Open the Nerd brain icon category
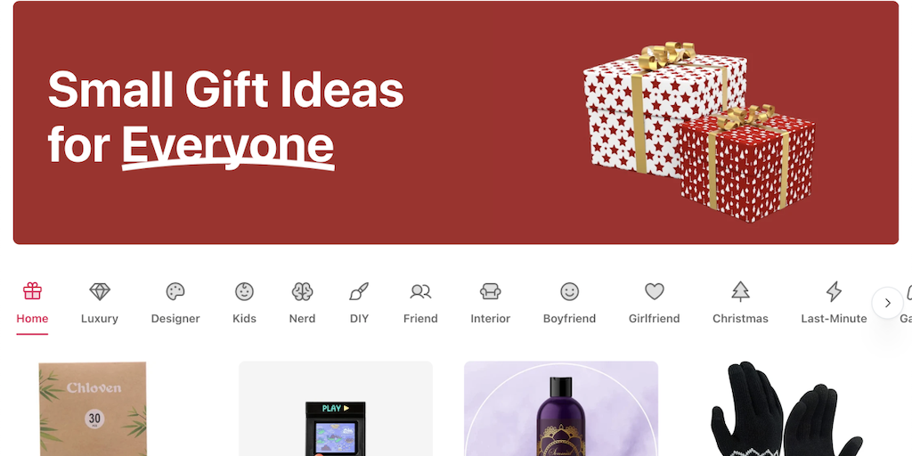 (303, 291)
